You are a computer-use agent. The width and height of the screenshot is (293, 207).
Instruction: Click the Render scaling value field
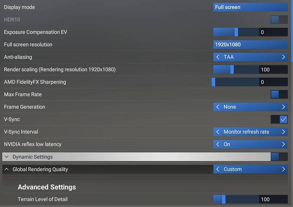(273, 69)
